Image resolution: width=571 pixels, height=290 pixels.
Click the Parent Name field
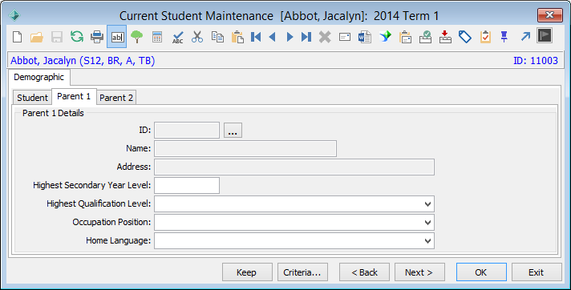tap(245, 148)
